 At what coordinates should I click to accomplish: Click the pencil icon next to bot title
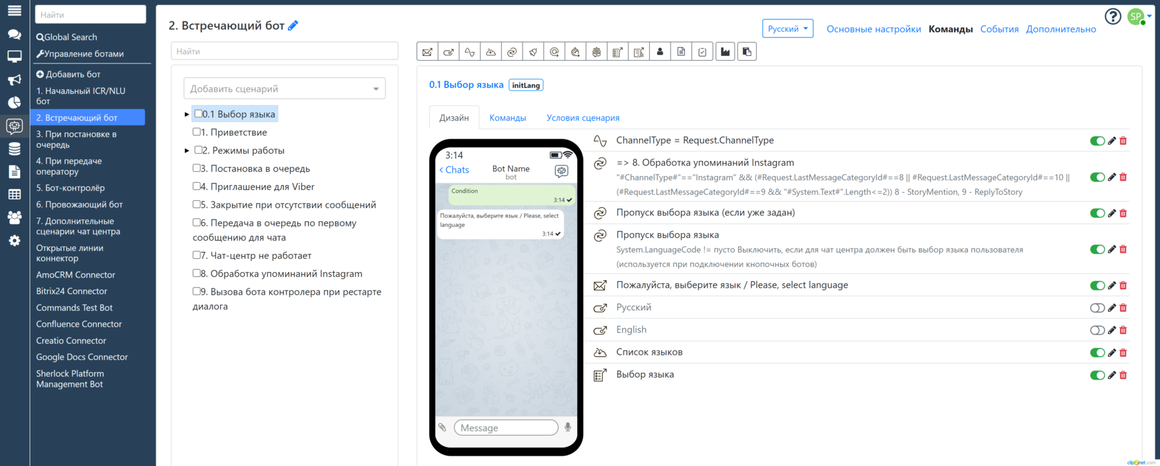293,26
